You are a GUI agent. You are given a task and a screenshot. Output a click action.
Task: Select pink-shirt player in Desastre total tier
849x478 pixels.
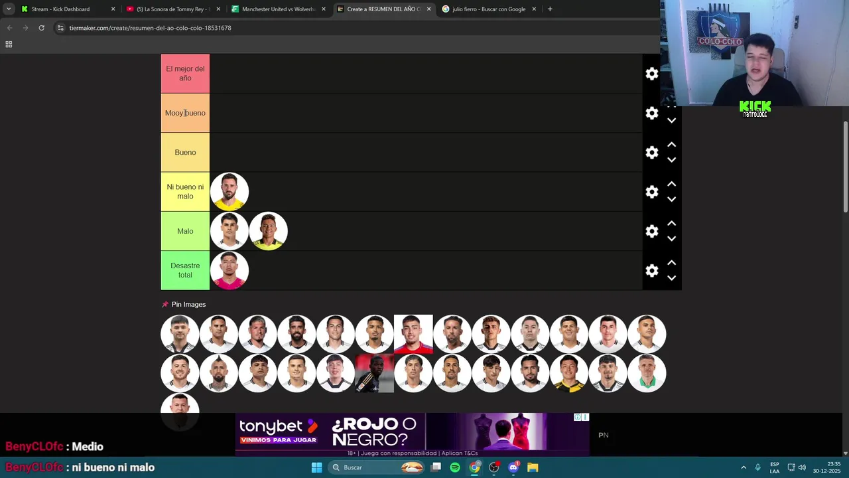(229, 271)
